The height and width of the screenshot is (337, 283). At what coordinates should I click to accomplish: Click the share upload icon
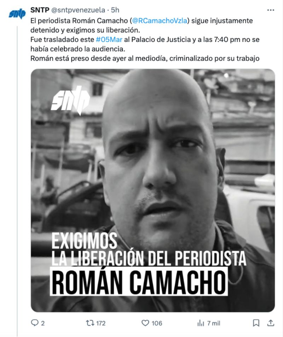tap(271, 323)
